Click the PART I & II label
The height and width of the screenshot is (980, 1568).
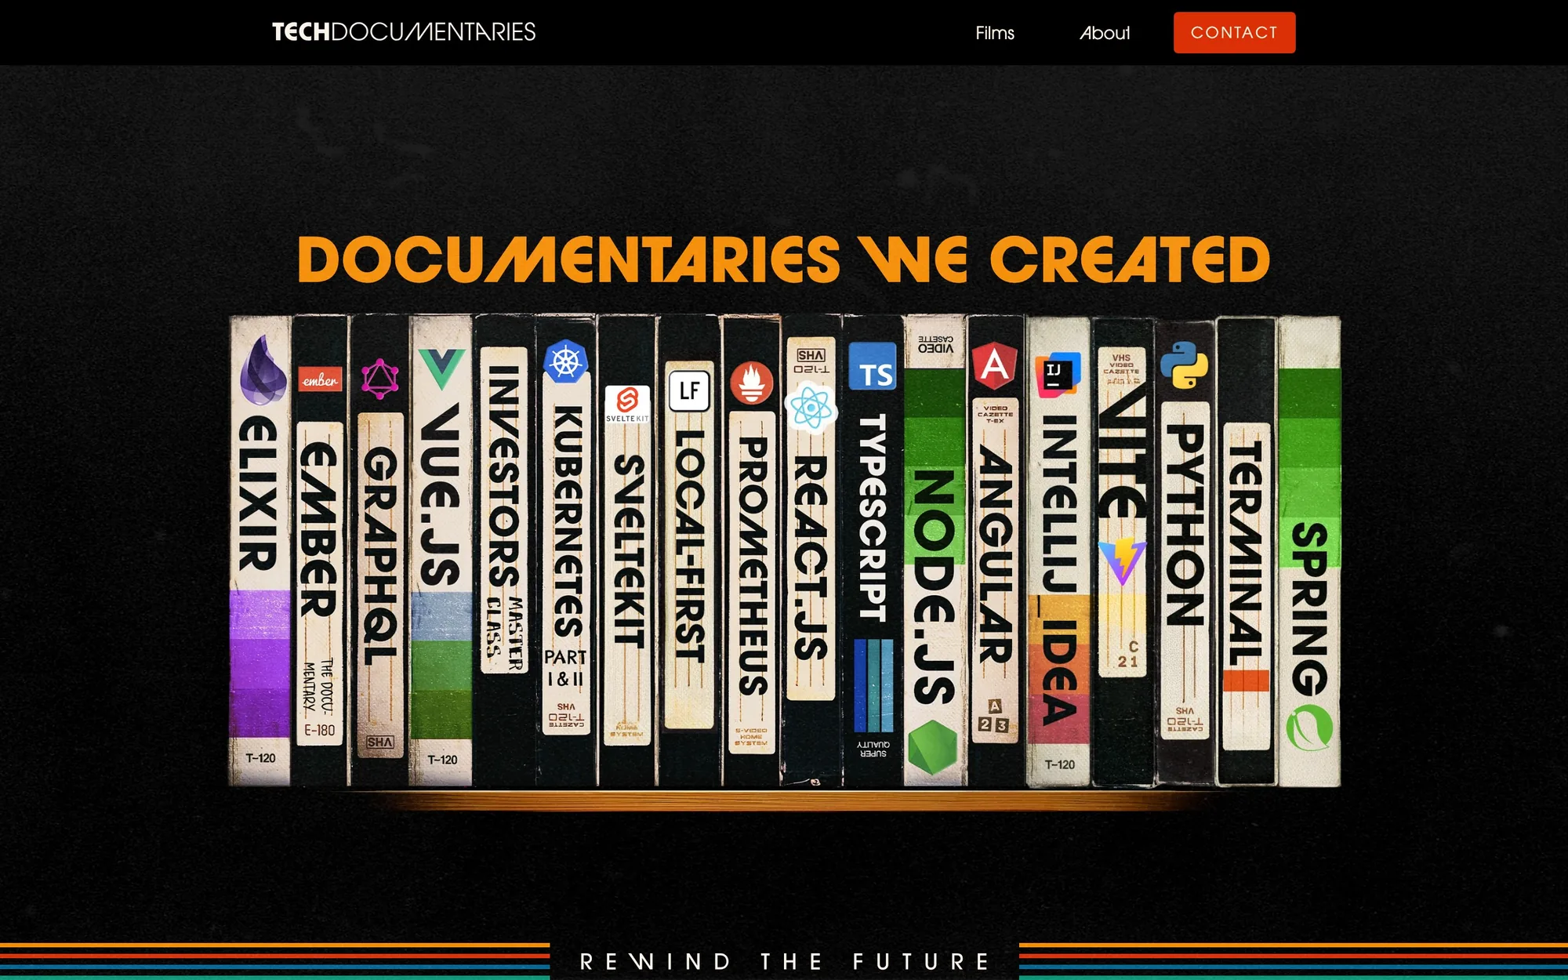pos(565,668)
